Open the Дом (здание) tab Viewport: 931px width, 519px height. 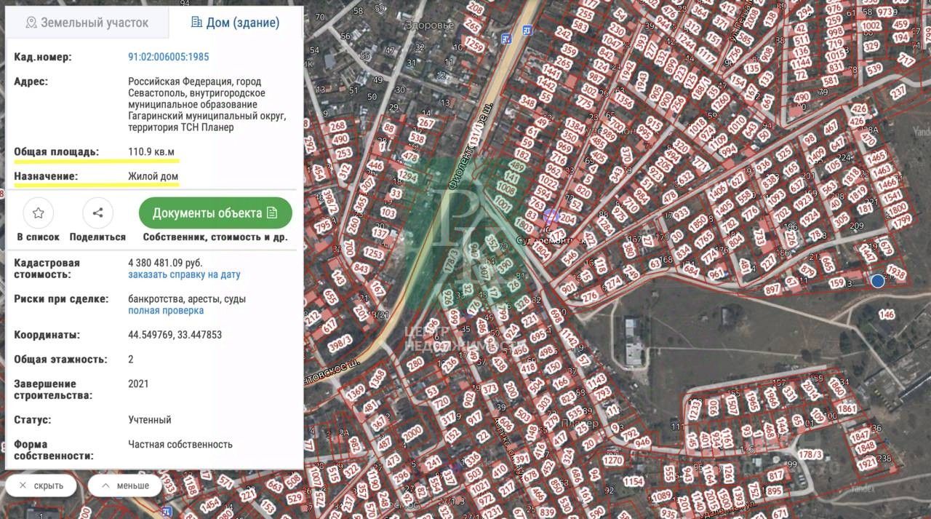[235, 23]
